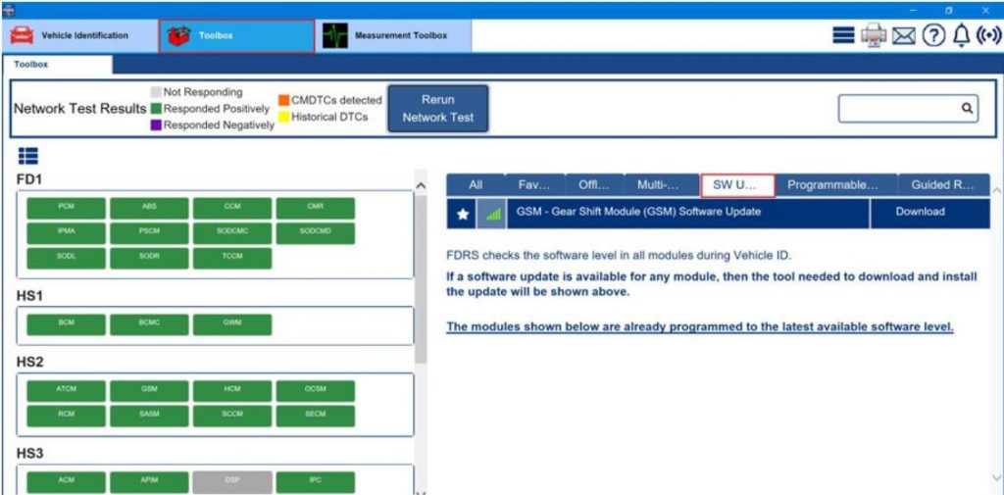Open the Measurement Toolbox tab
The image size is (1004, 495).
(x=393, y=36)
